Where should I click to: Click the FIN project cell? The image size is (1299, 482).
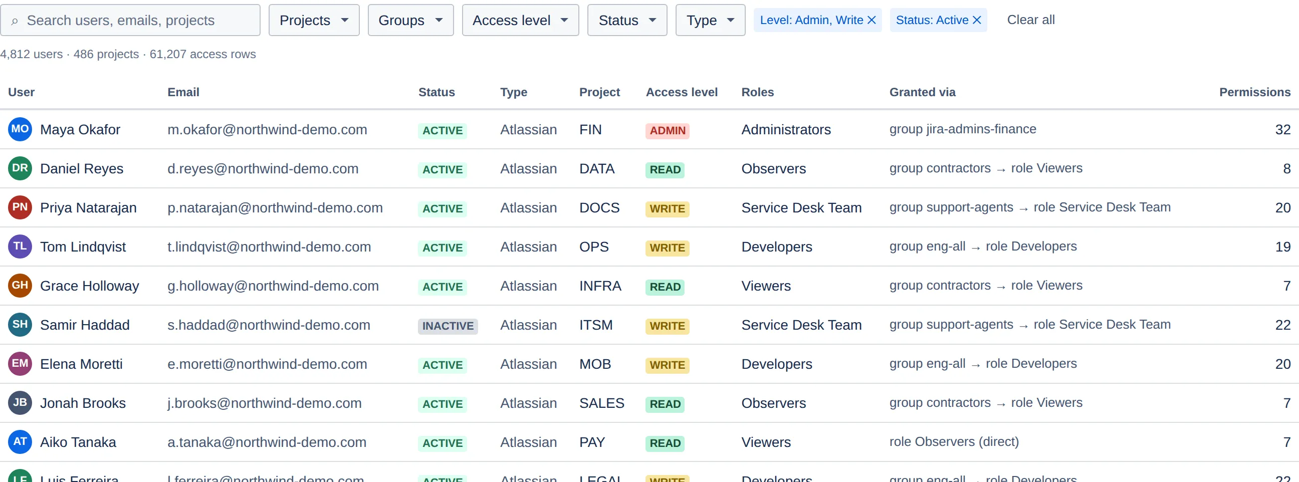(x=590, y=130)
